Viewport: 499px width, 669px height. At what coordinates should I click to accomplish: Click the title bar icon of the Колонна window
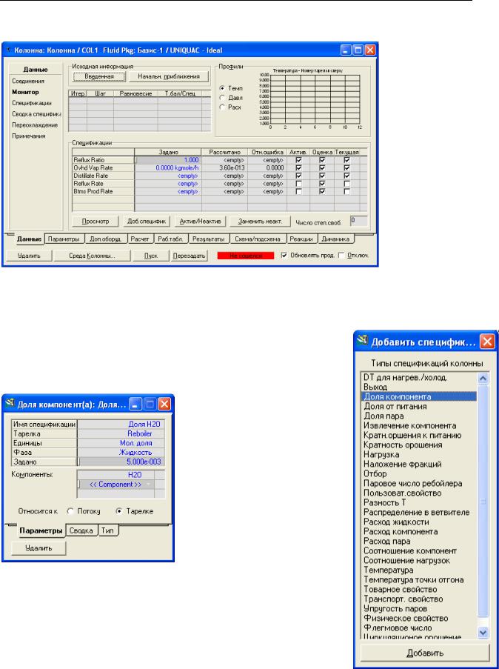coord(9,50)
